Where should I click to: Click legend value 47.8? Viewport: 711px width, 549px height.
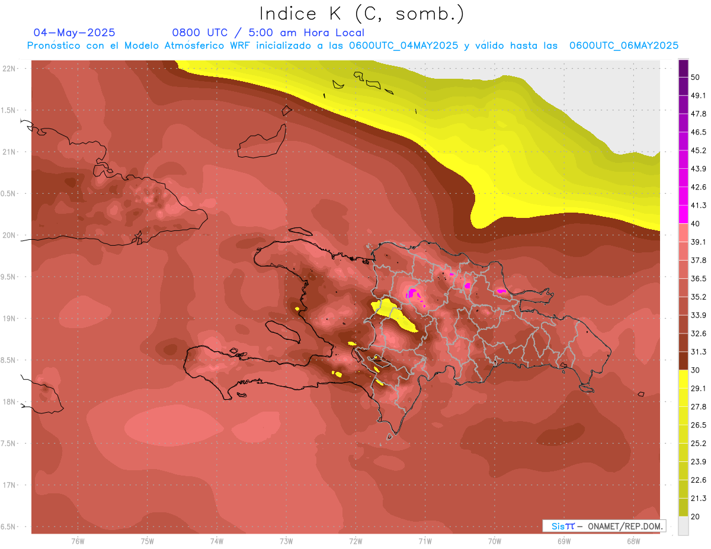(x=699, y=114)
